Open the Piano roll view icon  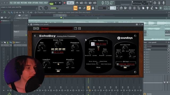coord(126,8)
